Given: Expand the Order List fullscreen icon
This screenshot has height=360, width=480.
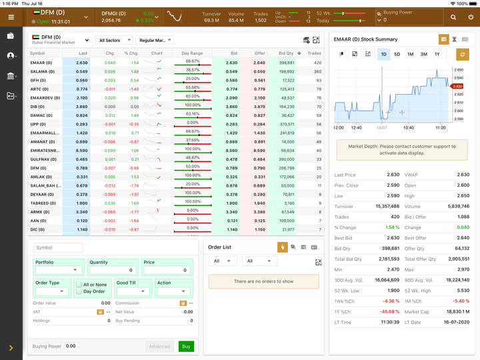Looking at the screenshot, I should point(318,263).
